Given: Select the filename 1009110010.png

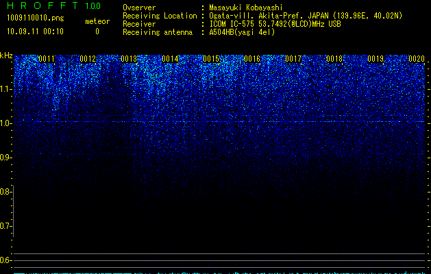Looking at the screenshot, I should click(x=36, y=18).
